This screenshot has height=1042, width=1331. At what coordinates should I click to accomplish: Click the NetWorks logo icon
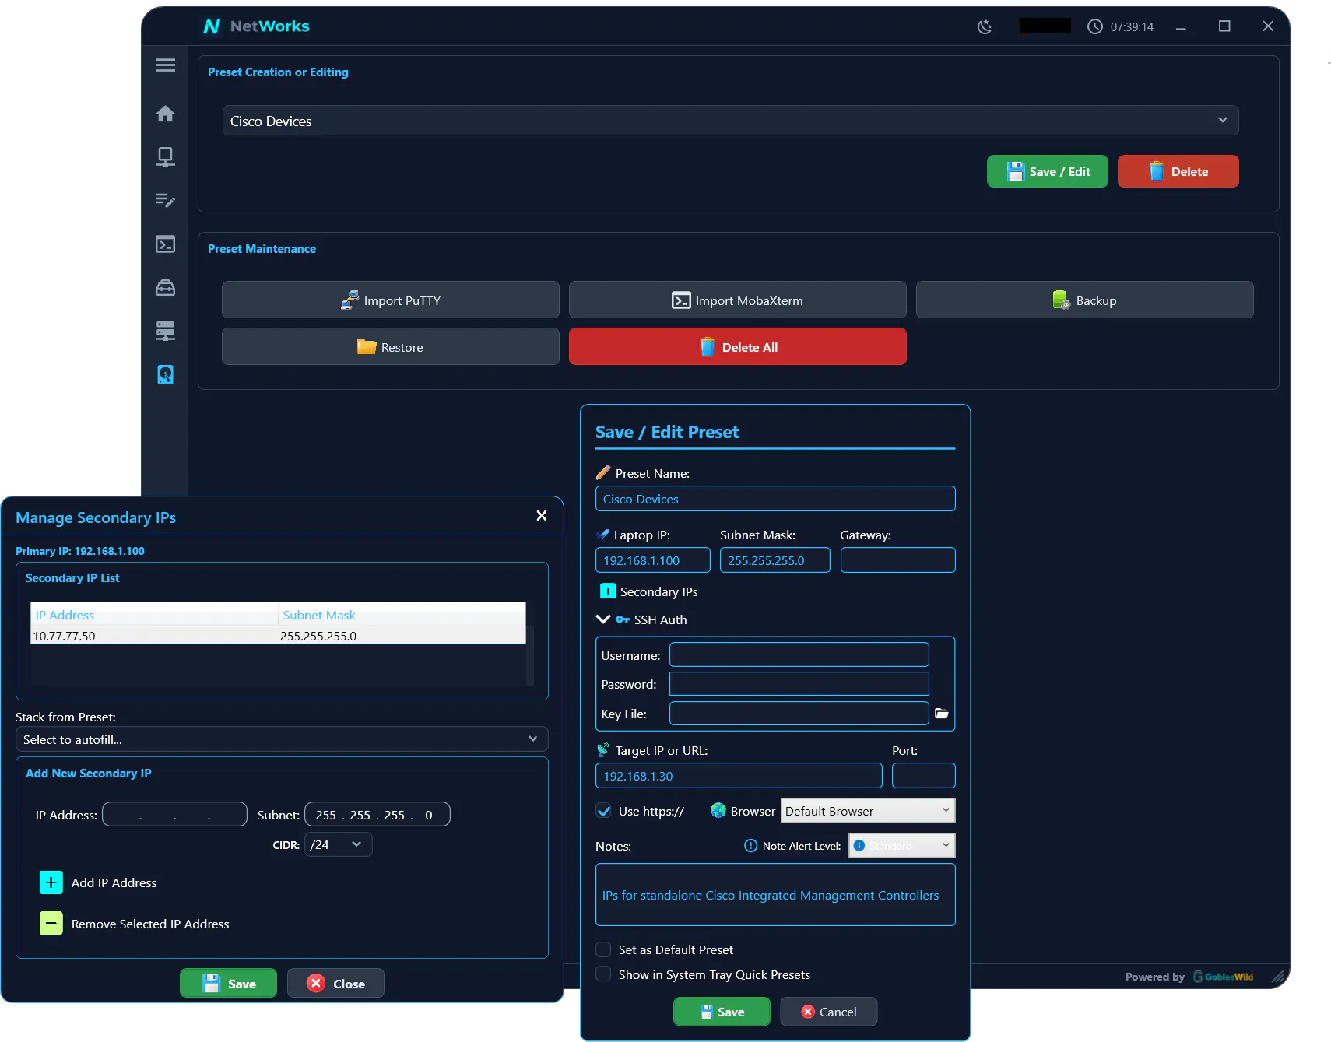click(212, 26)
